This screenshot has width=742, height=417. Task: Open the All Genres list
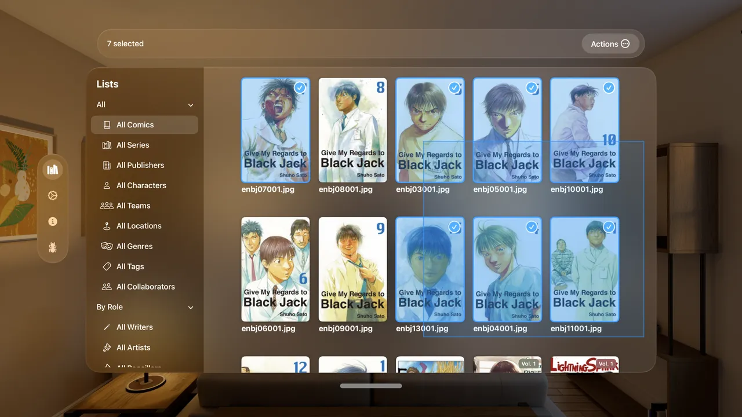point(144,246)
